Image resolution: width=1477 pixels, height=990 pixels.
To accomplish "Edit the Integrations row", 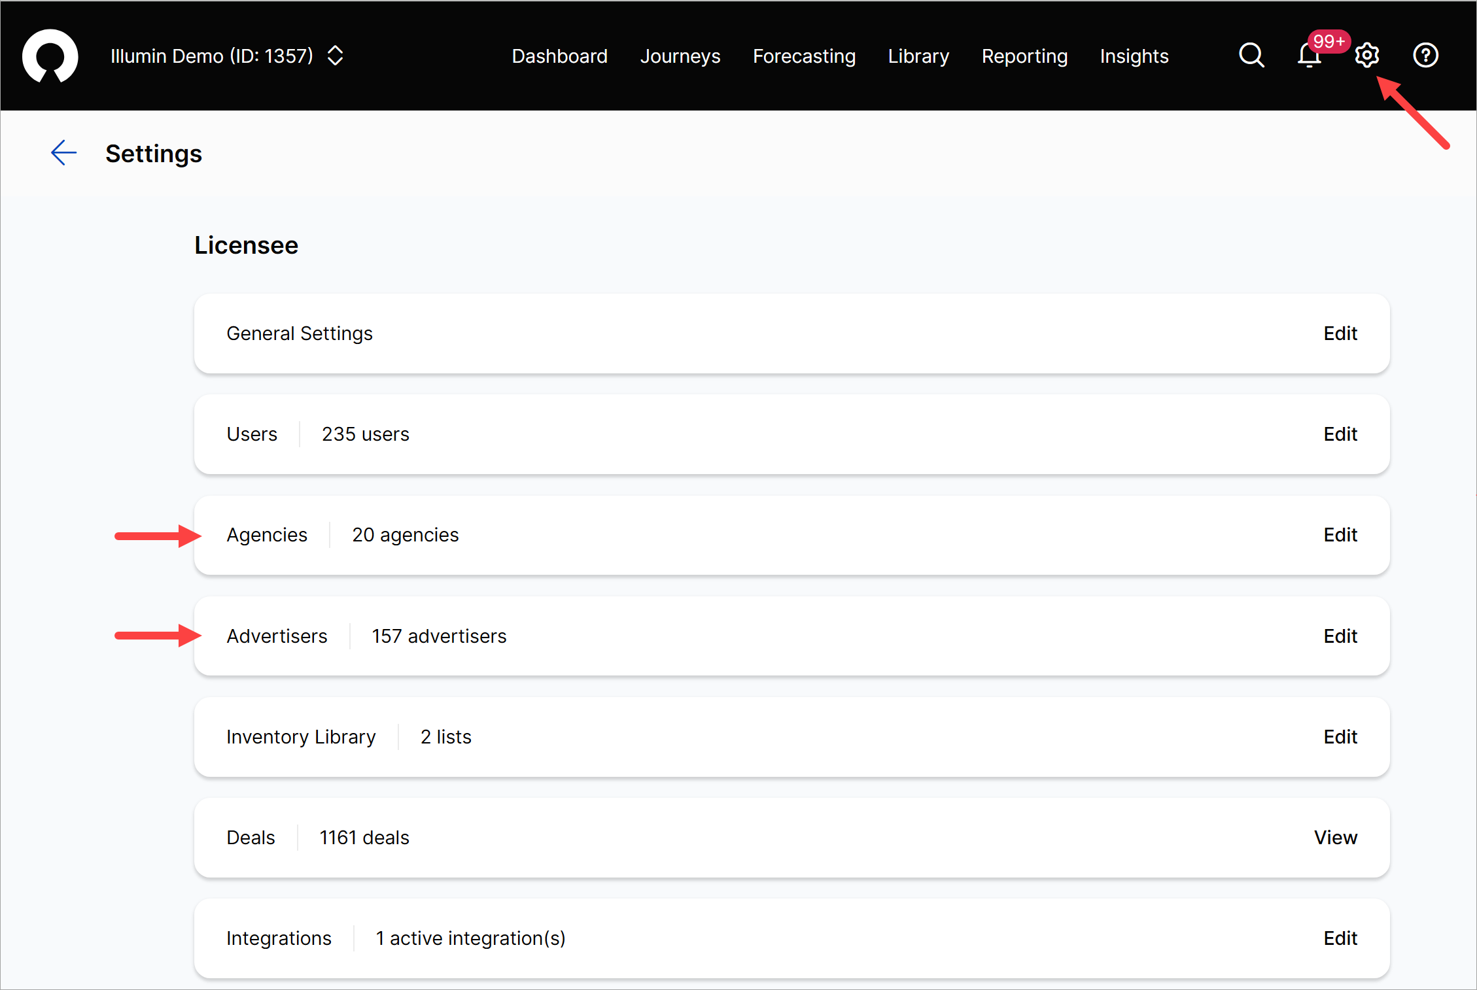I will point(1340,938).
